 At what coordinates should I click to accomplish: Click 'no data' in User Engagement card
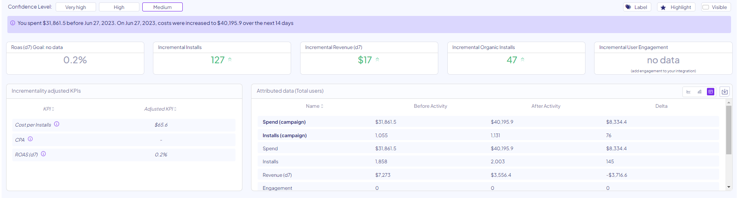click(x=663, y=60)
